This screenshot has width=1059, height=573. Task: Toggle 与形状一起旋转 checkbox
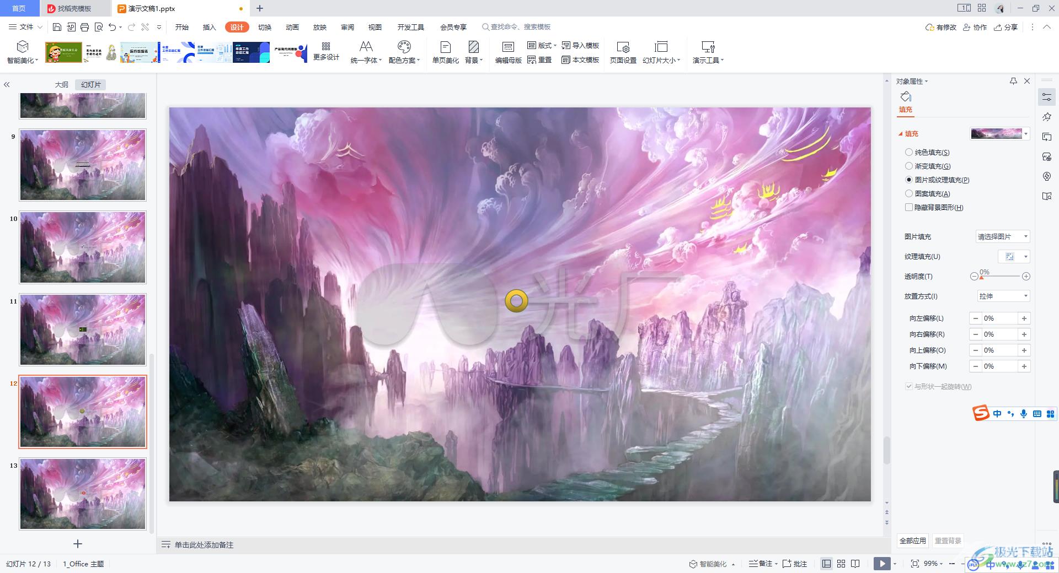909,386
